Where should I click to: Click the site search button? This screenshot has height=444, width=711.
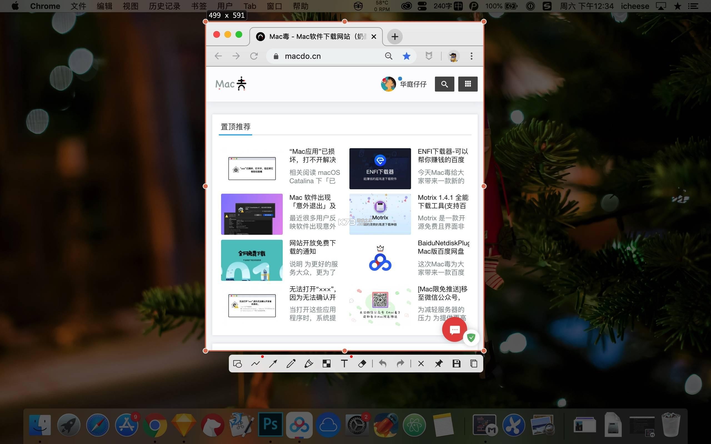click(x=444, y=84)
